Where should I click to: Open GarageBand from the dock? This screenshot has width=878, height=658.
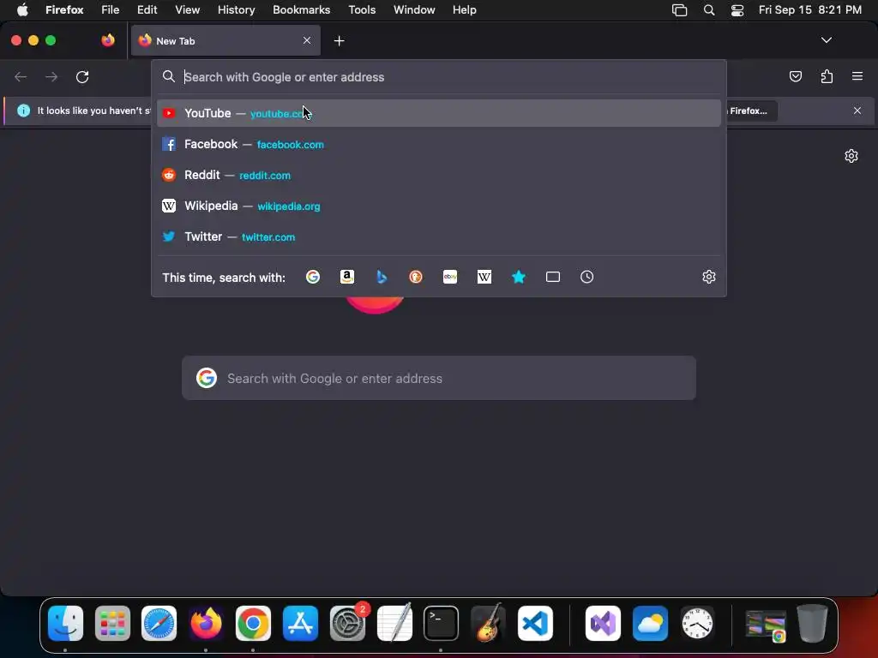click(488, 623)
